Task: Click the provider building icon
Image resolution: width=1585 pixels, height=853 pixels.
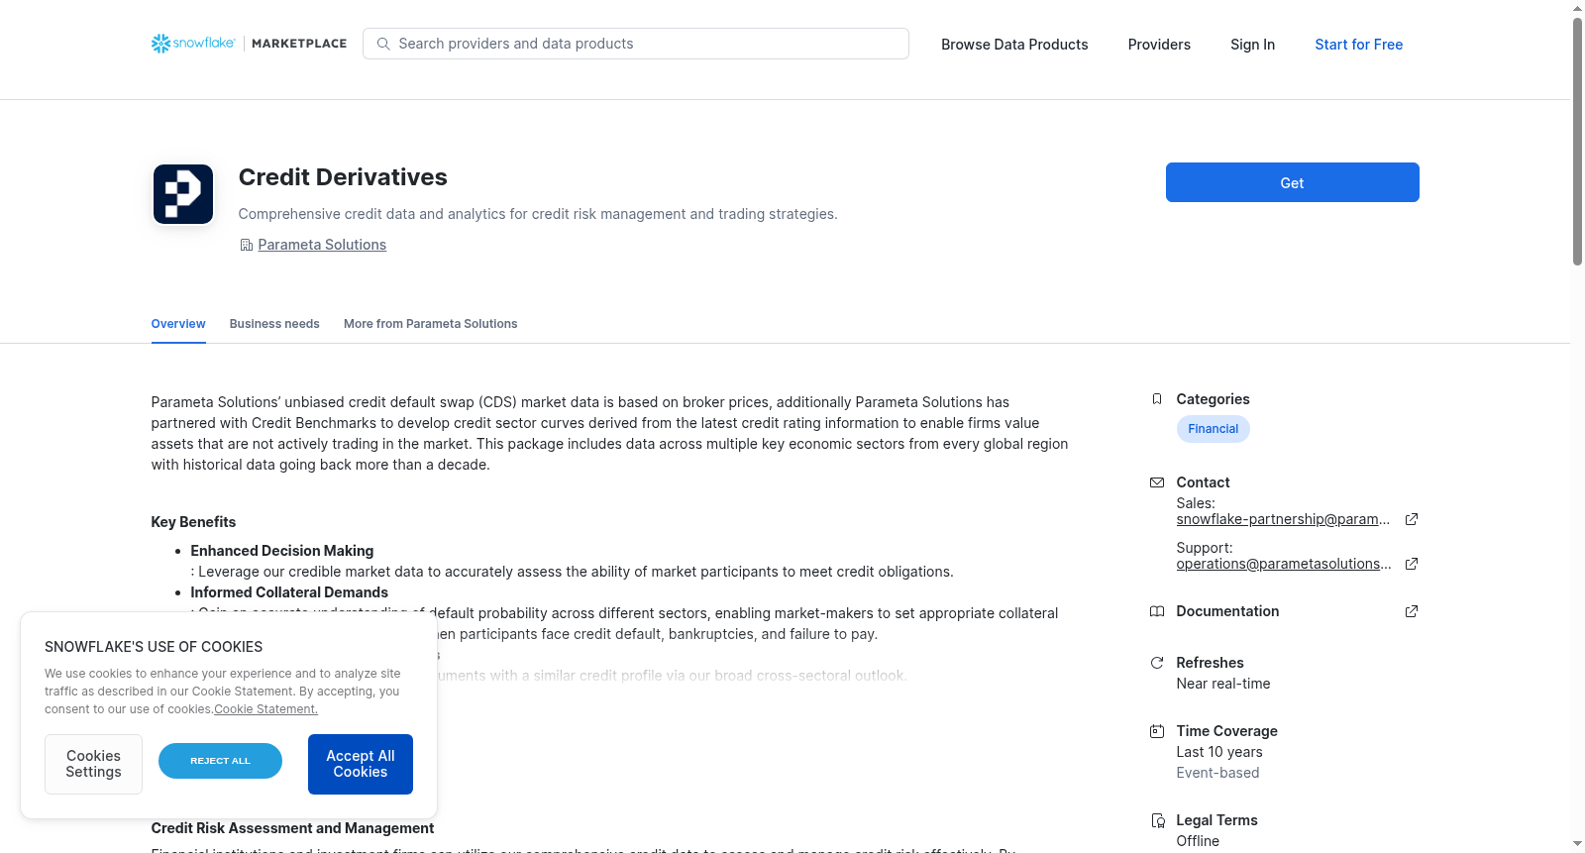Action: pos(247,245)
